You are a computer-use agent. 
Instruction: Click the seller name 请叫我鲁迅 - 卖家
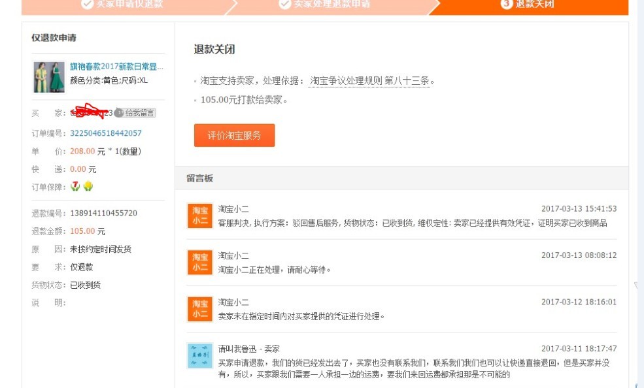(x=249, y=349)
